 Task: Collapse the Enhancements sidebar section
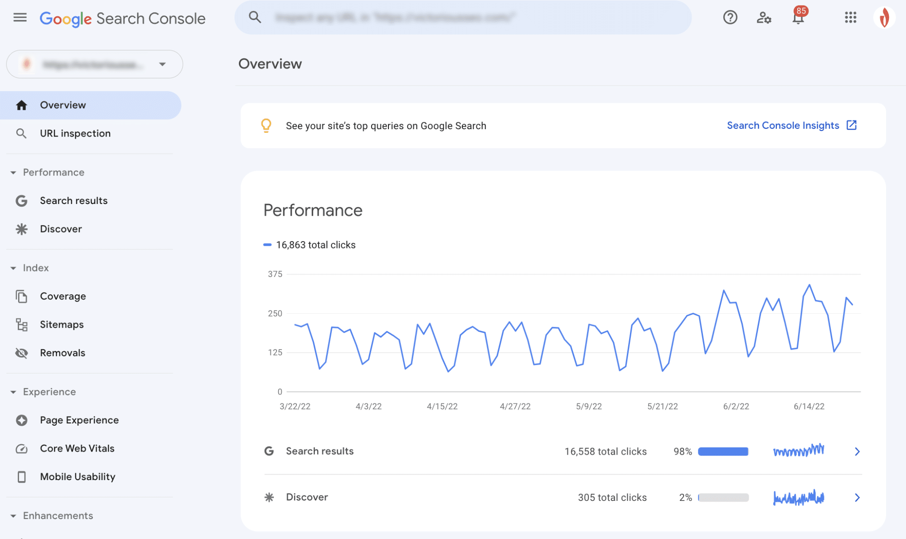(13, 516)
